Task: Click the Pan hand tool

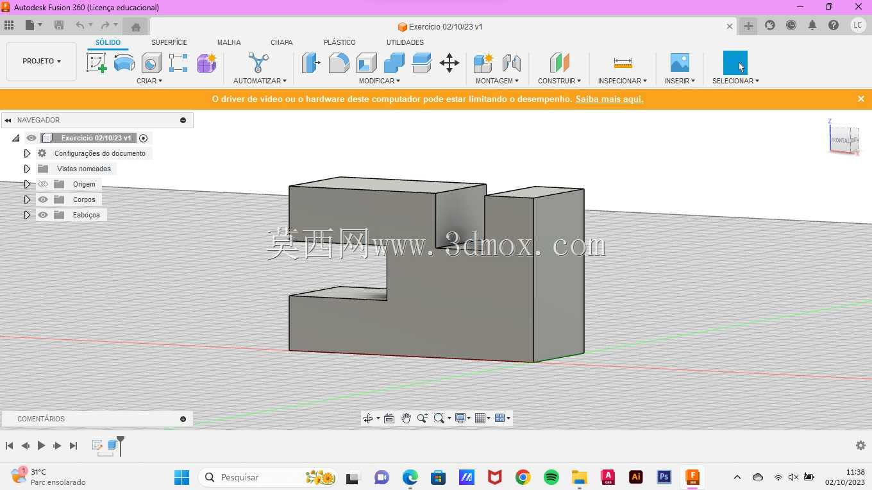Action: pyautogui.click(x=406, y=418)
